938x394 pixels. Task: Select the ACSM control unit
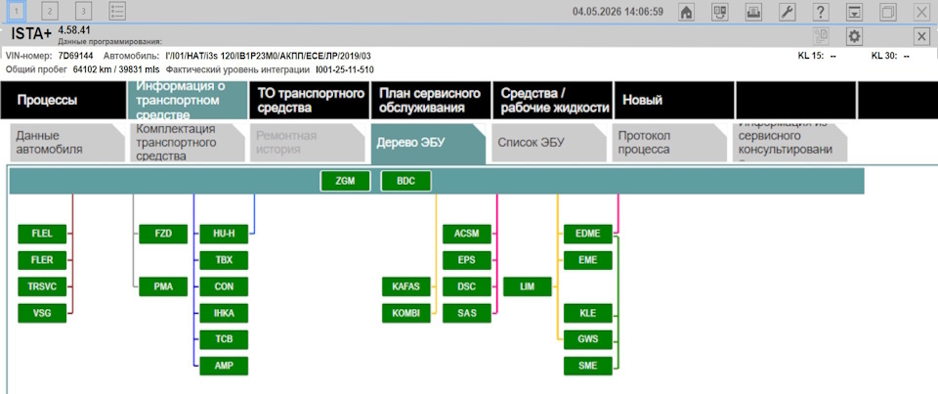pos(467,234)
